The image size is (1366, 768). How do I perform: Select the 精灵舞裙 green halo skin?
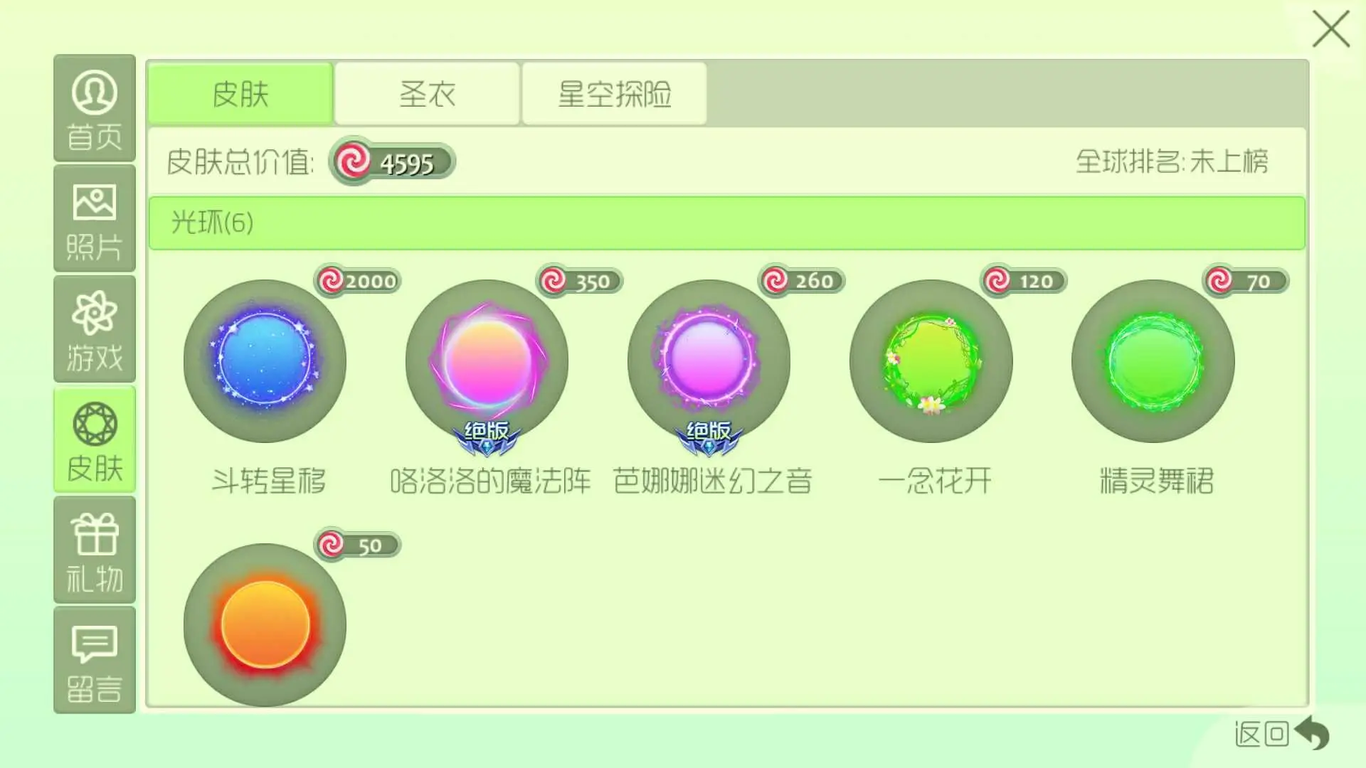(x=1153, y=361)
